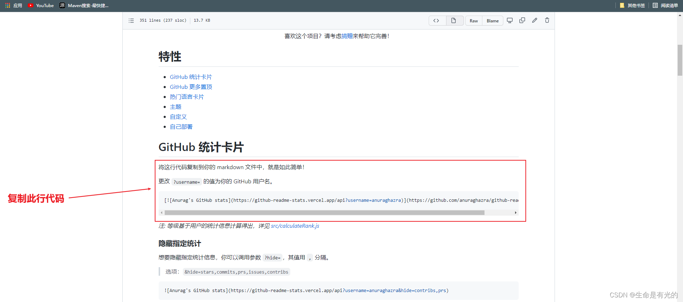Follow the 捐赠 donate link

coord(347,36)
